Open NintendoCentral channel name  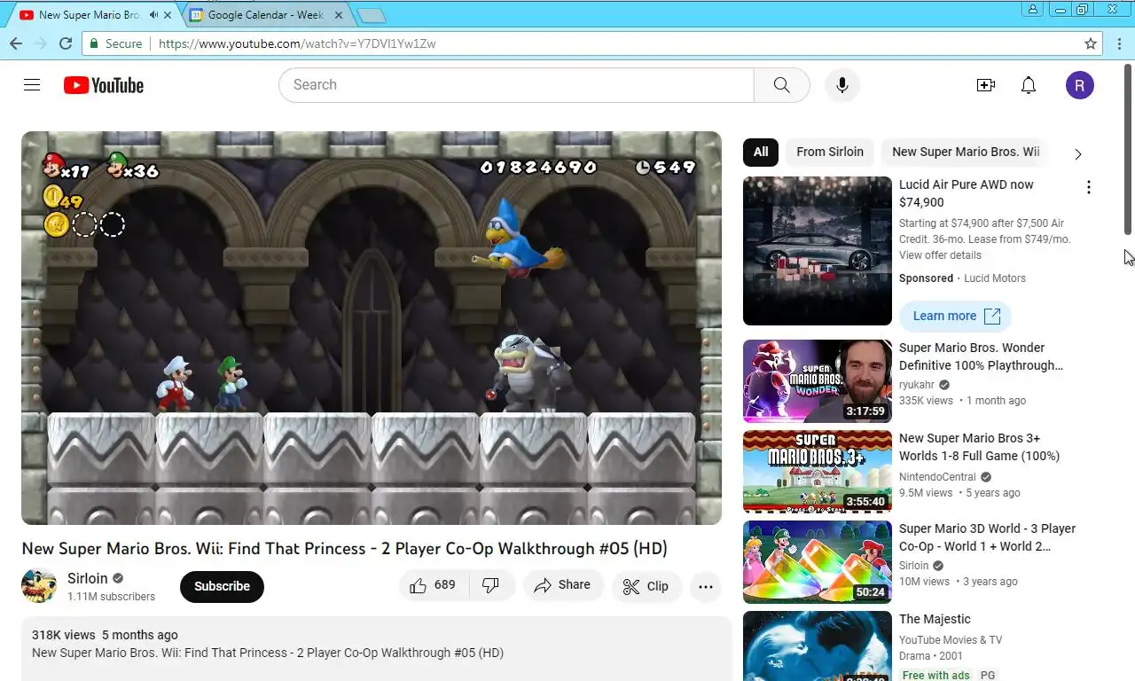tap(937, 477)
